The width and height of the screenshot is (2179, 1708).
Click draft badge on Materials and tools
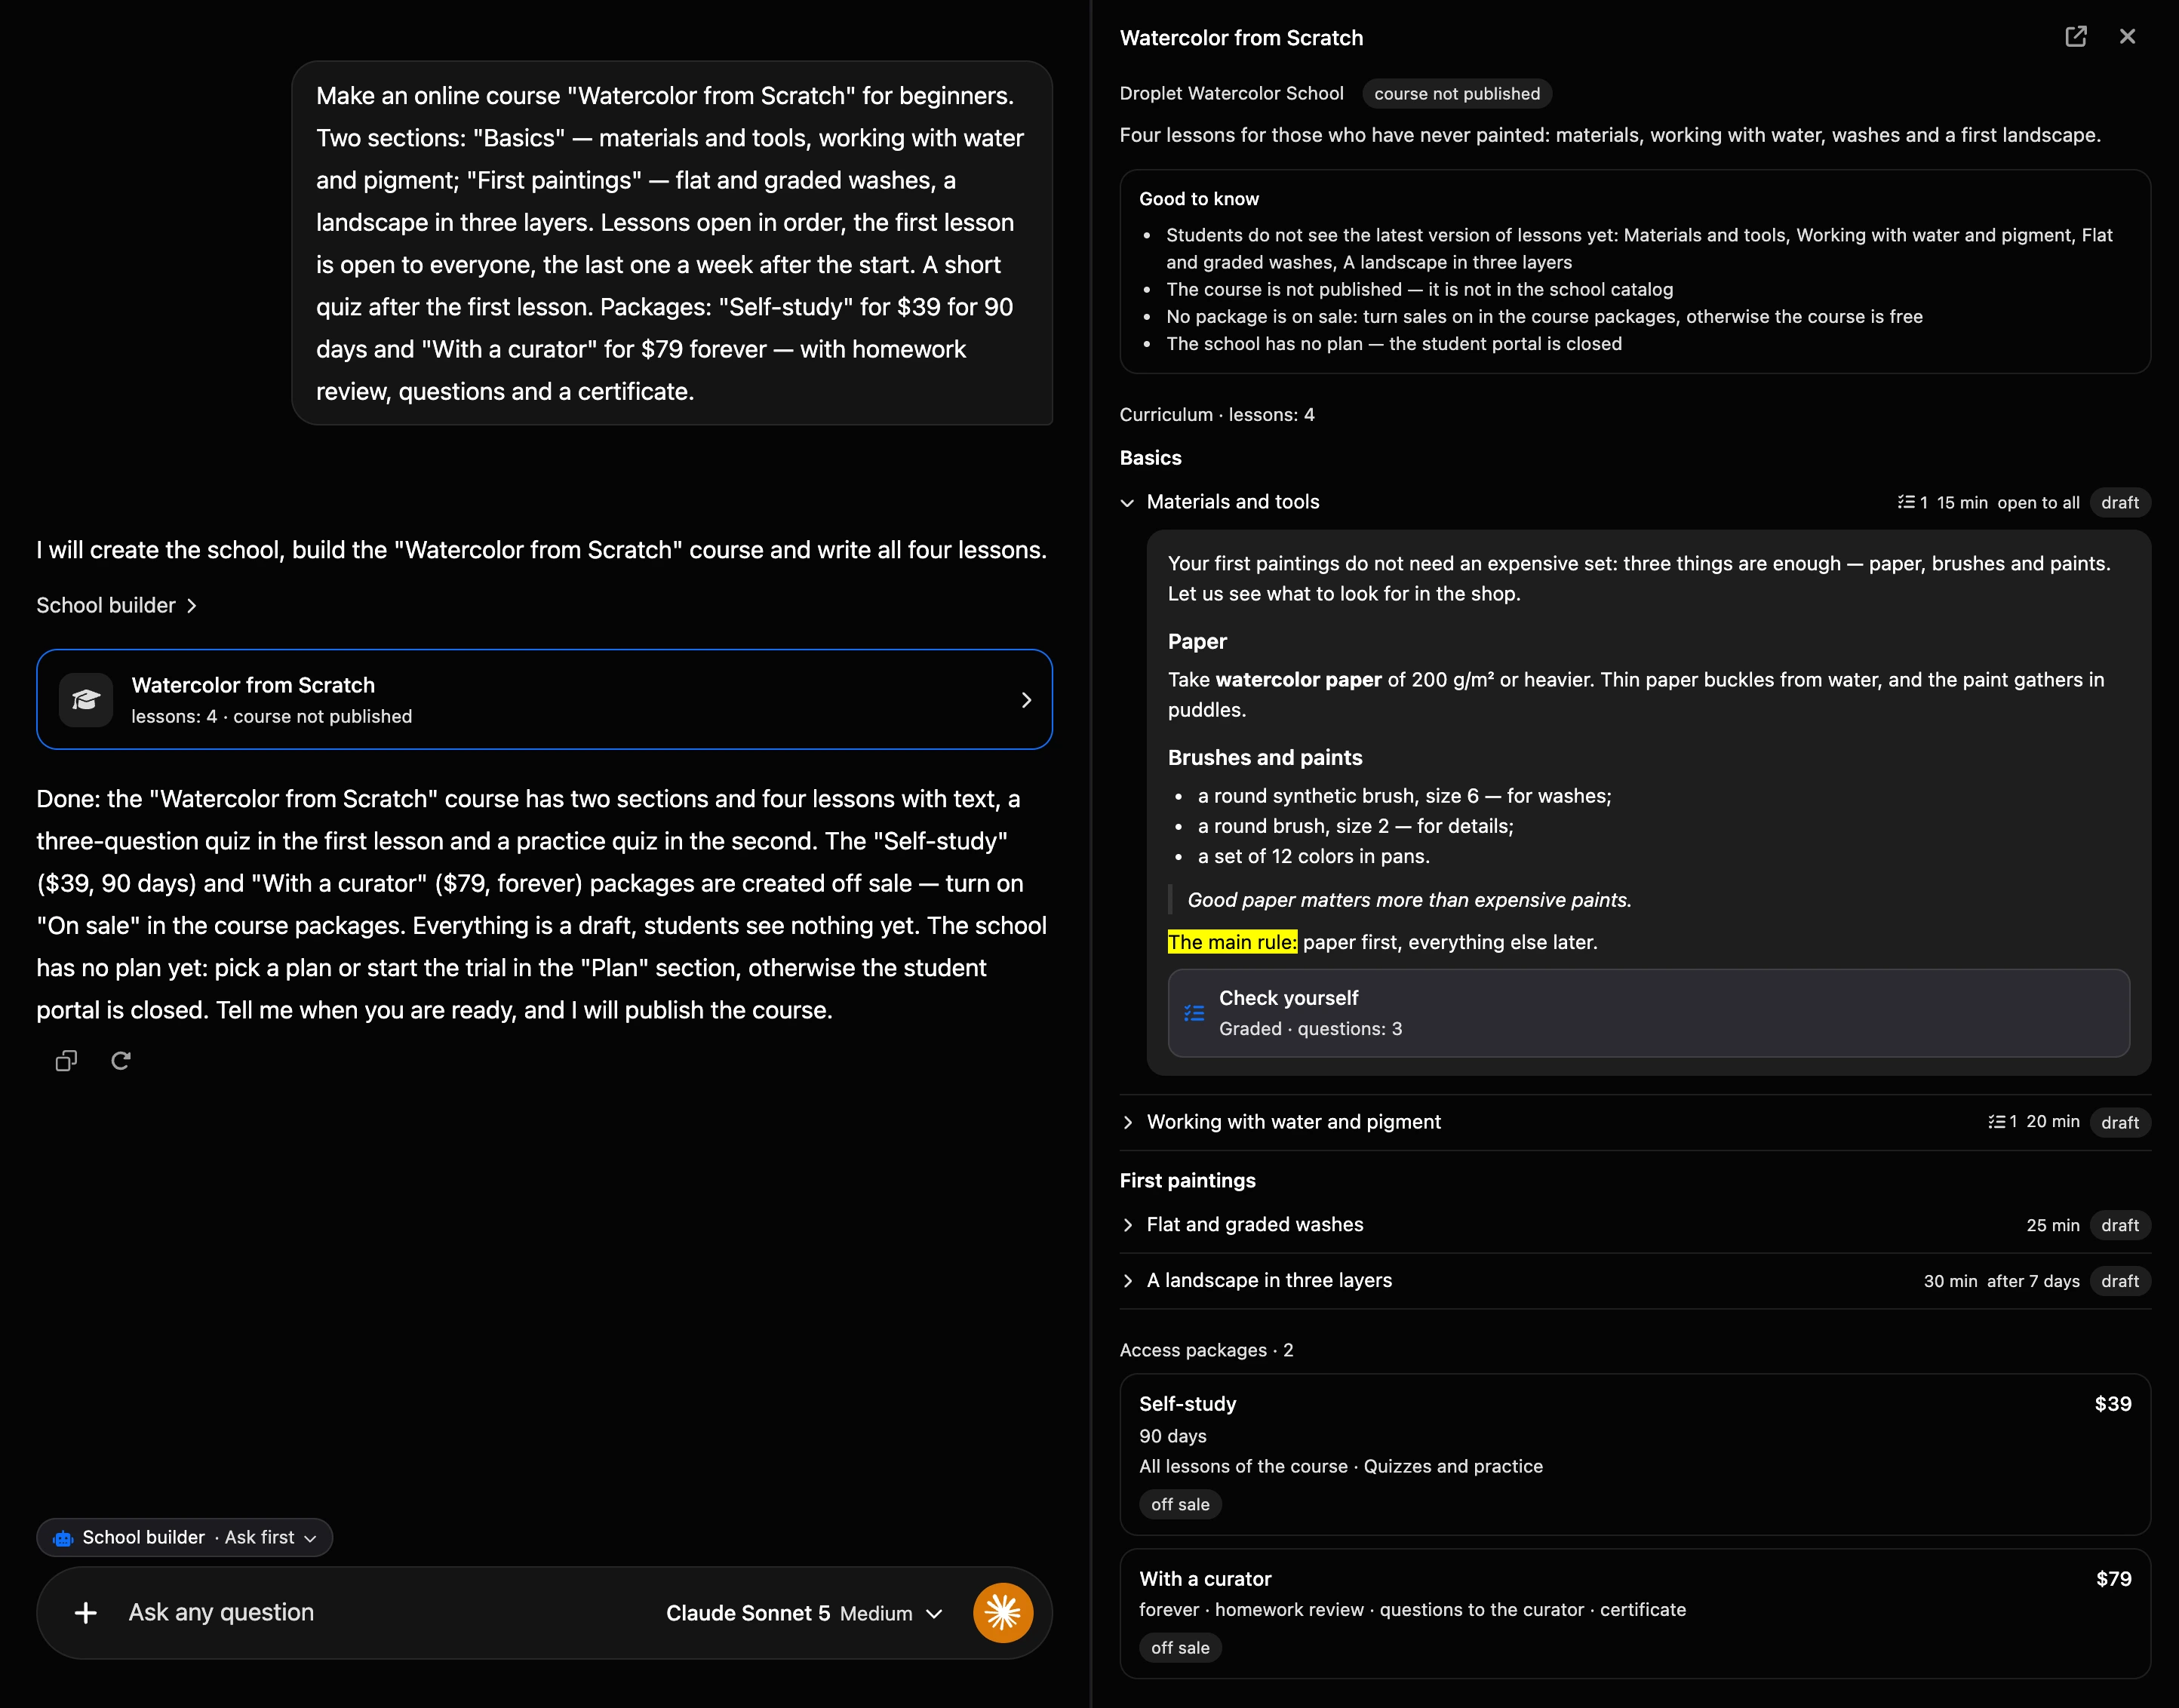(x=2119, y=503)
